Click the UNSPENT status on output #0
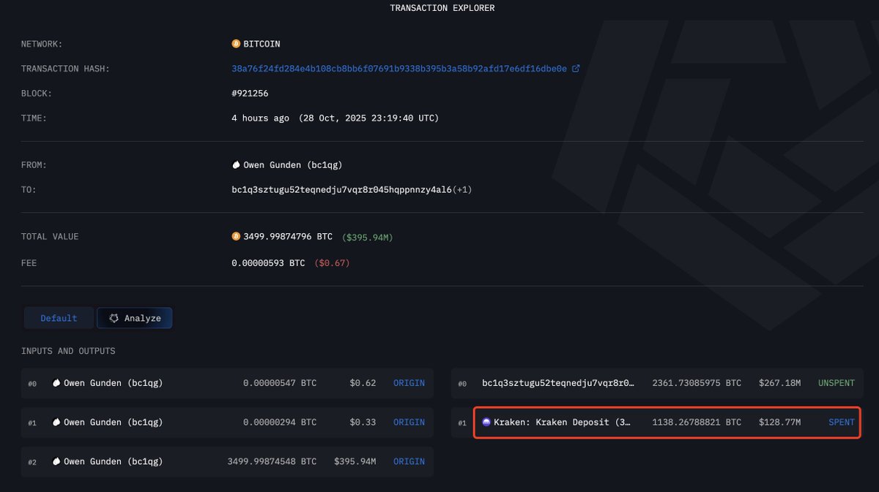The width and height of the screenshot is (879, 492). click(836, 383)
